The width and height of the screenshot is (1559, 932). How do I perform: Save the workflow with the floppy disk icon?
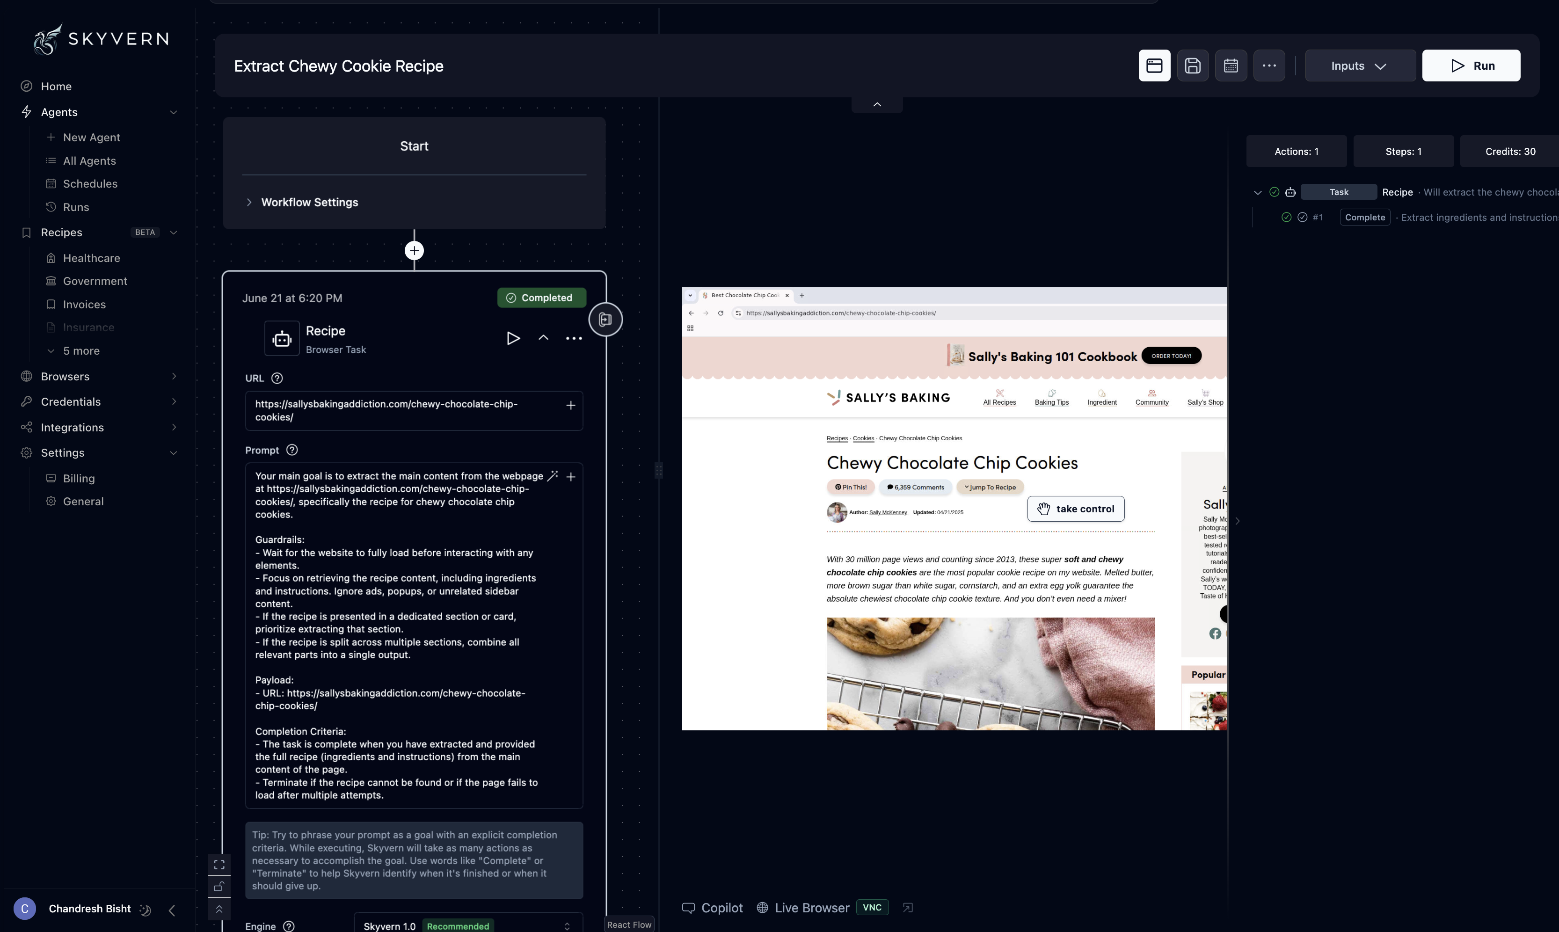pyautogui.click(x=1192, y=66)
